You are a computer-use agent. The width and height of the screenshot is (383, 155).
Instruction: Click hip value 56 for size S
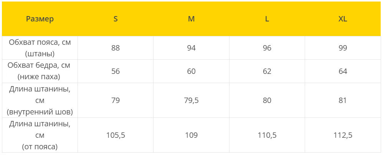point(116,72)
